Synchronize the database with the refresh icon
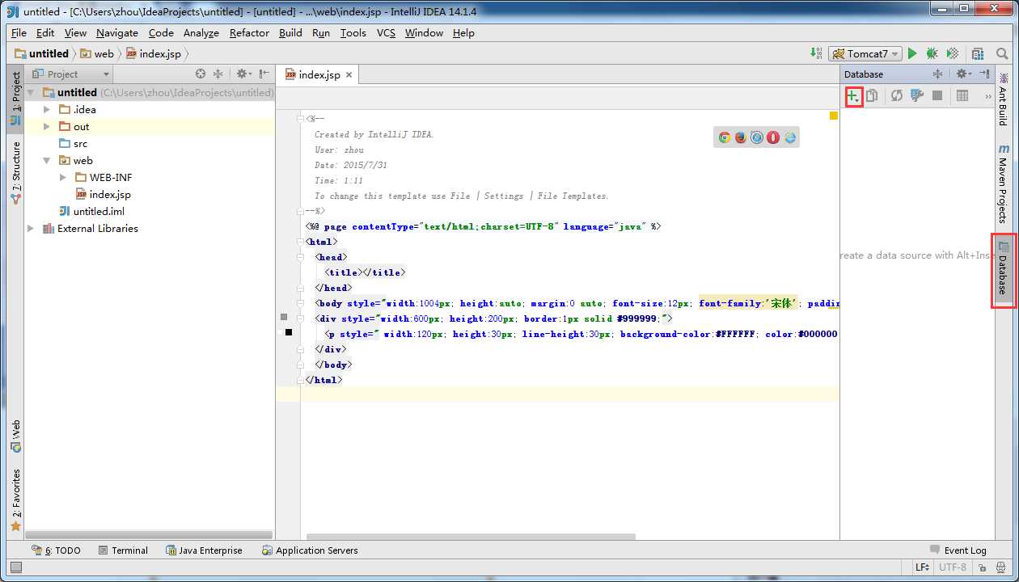Viewport: 1019px width, 582px height. click(x=896, y=95)
